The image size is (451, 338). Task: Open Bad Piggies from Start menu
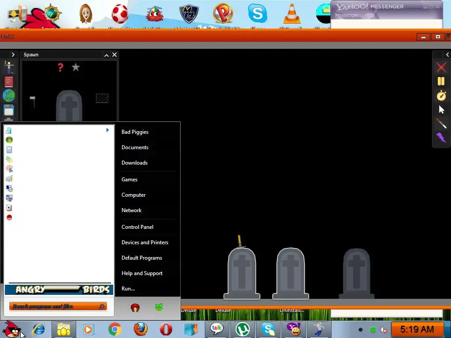135,132
